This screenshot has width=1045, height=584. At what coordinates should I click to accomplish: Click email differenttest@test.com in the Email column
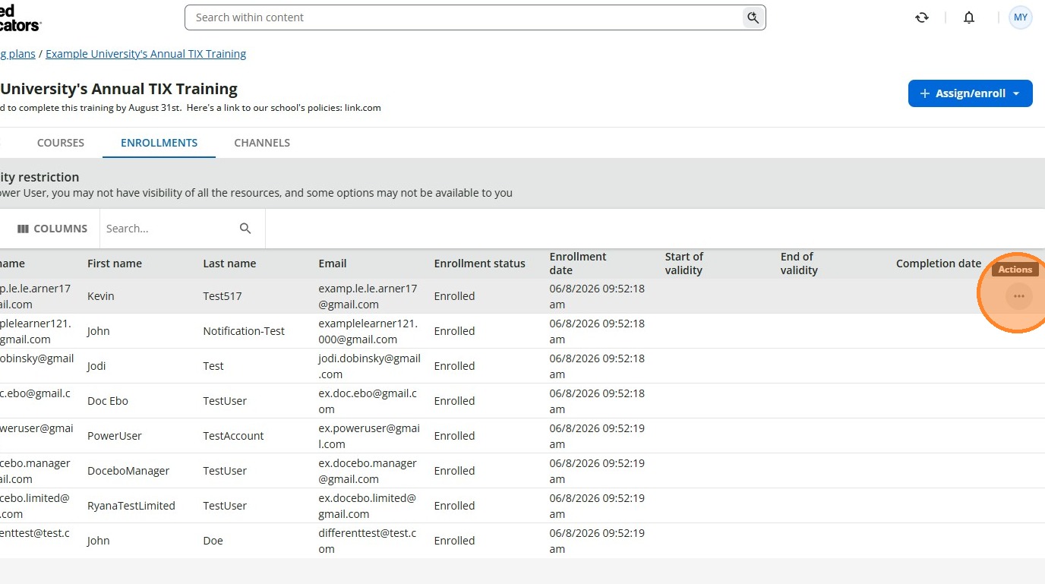(x=368, y=541)
